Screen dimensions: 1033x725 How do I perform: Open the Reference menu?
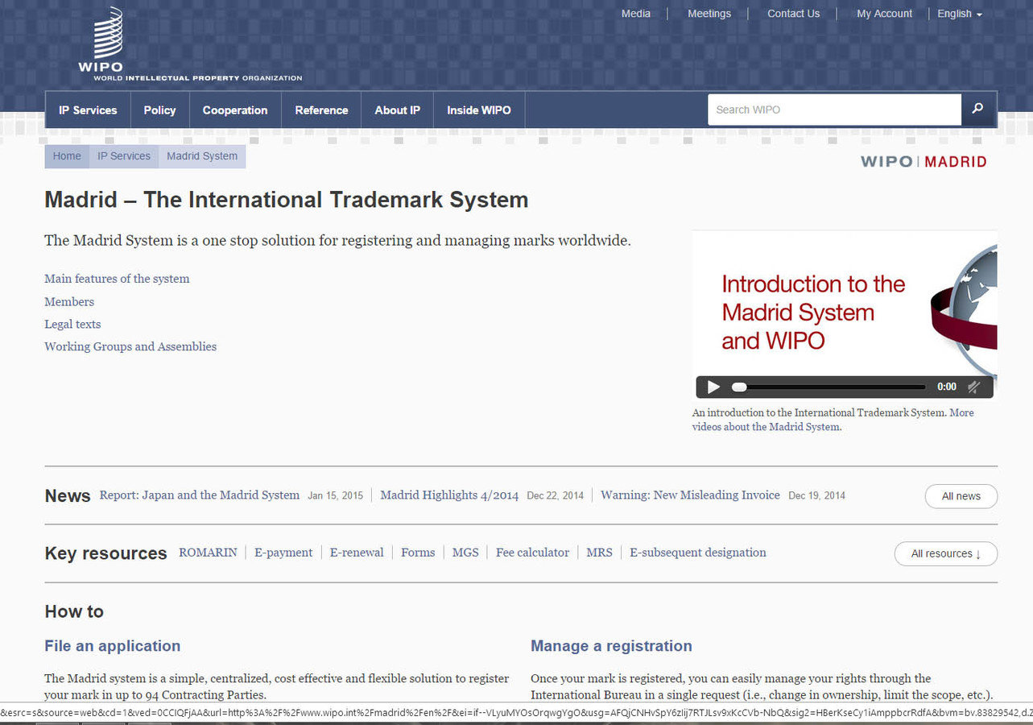(x=321, y=110)
